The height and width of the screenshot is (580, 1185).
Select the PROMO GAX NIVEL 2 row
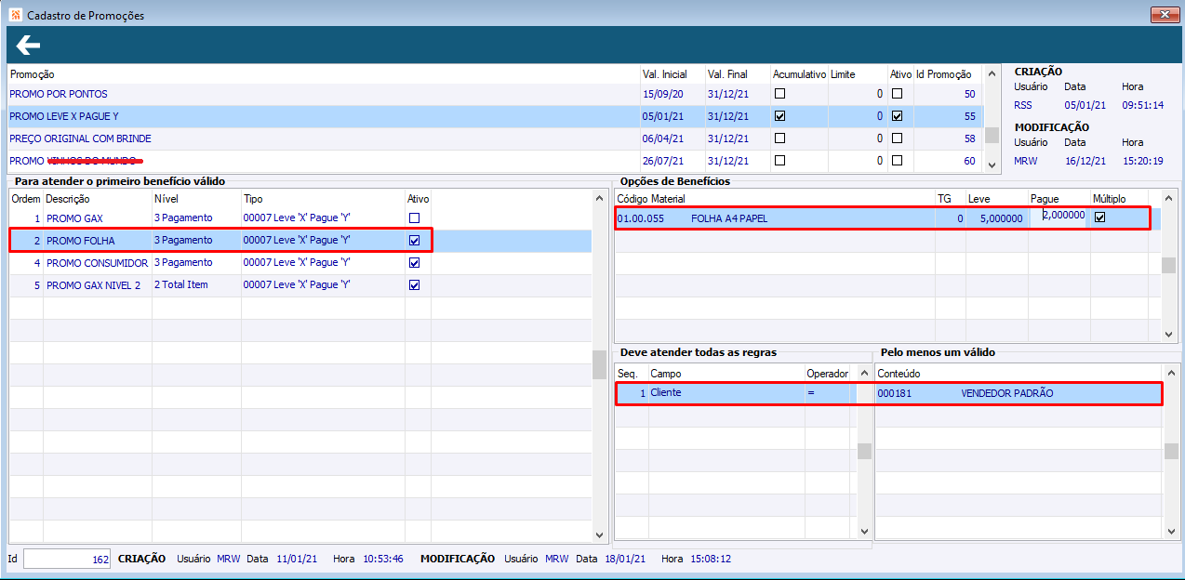pyautogui.click(x=300, y=284)
